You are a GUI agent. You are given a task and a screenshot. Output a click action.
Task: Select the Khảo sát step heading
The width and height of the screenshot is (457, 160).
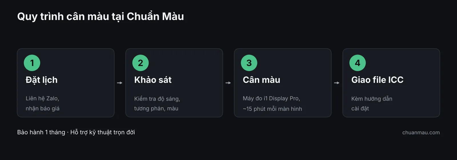click(x=153, y=80)
